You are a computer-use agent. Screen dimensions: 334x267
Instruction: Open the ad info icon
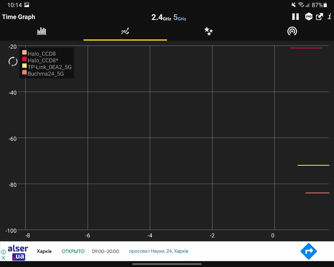[3, 252]
